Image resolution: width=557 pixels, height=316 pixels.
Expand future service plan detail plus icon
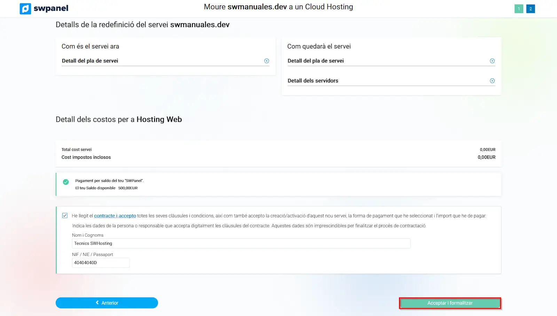tap(492, 61)
